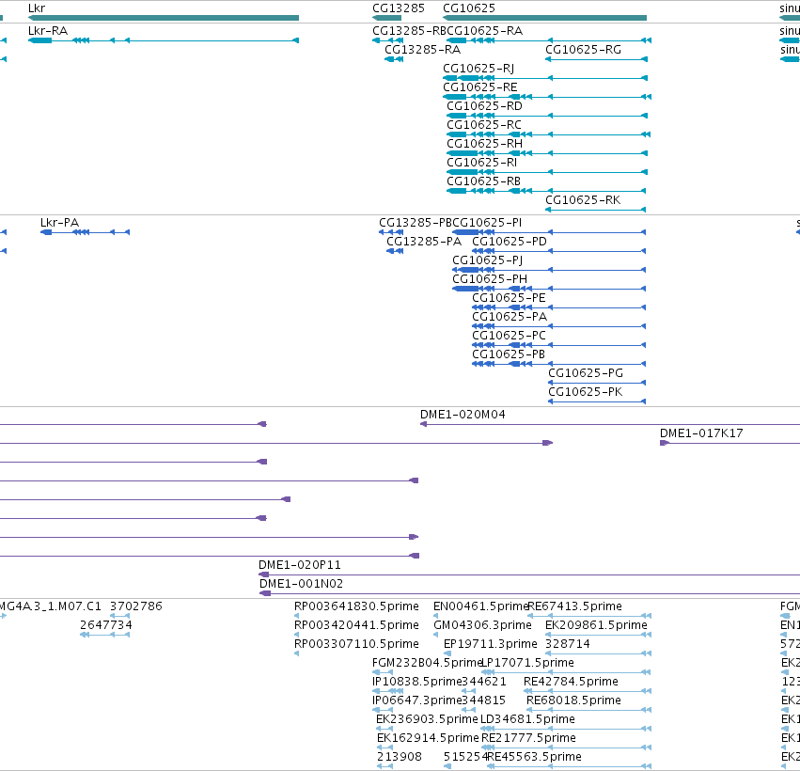Screen dimensions: 800x771
Task: Select EST label RE67413.5prime
Action: coord(575,606)
